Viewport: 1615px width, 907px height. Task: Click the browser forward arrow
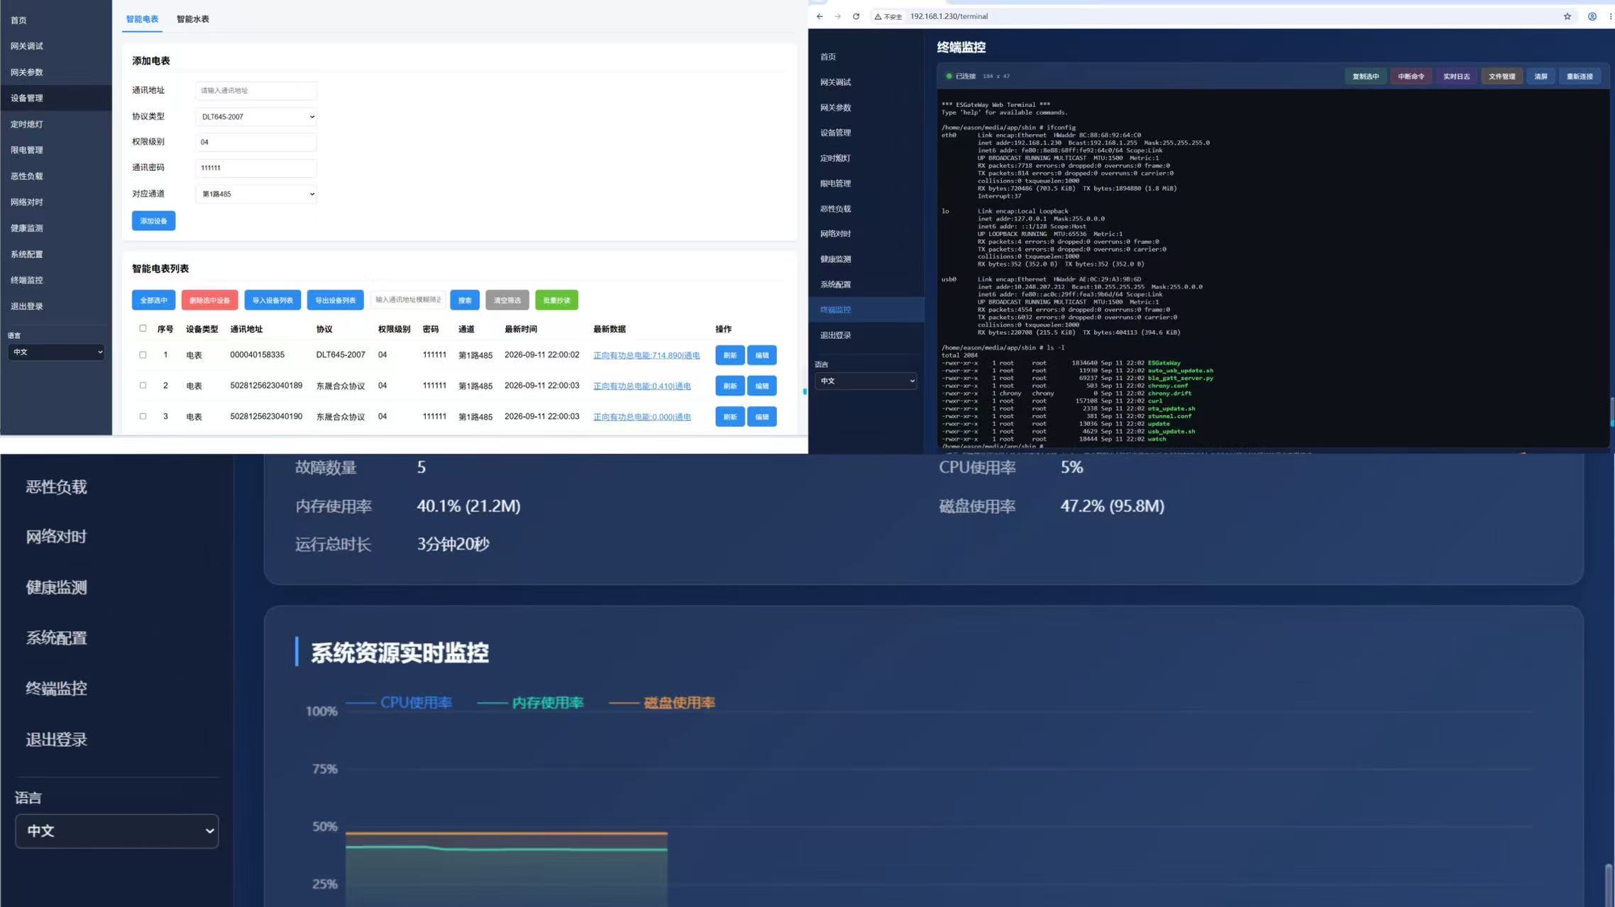837,16
